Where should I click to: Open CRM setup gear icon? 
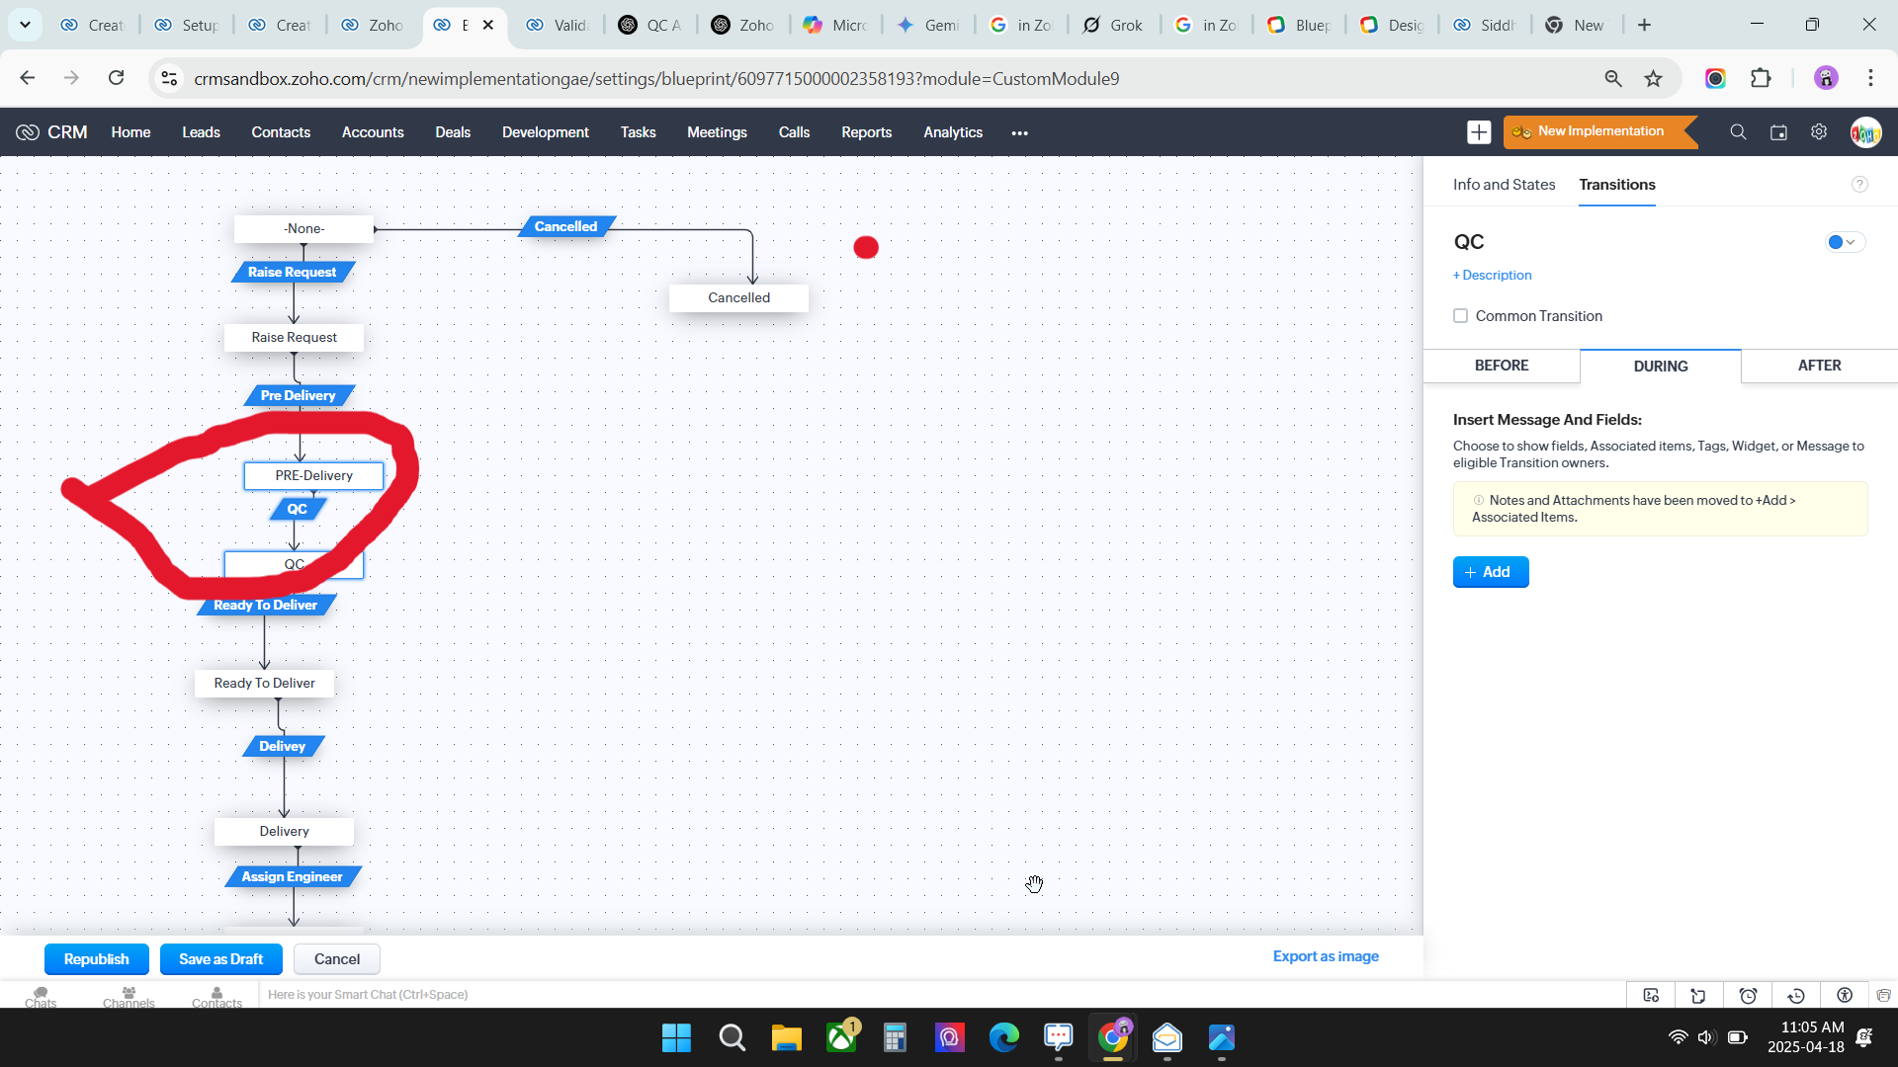(x=1819, y=132)
